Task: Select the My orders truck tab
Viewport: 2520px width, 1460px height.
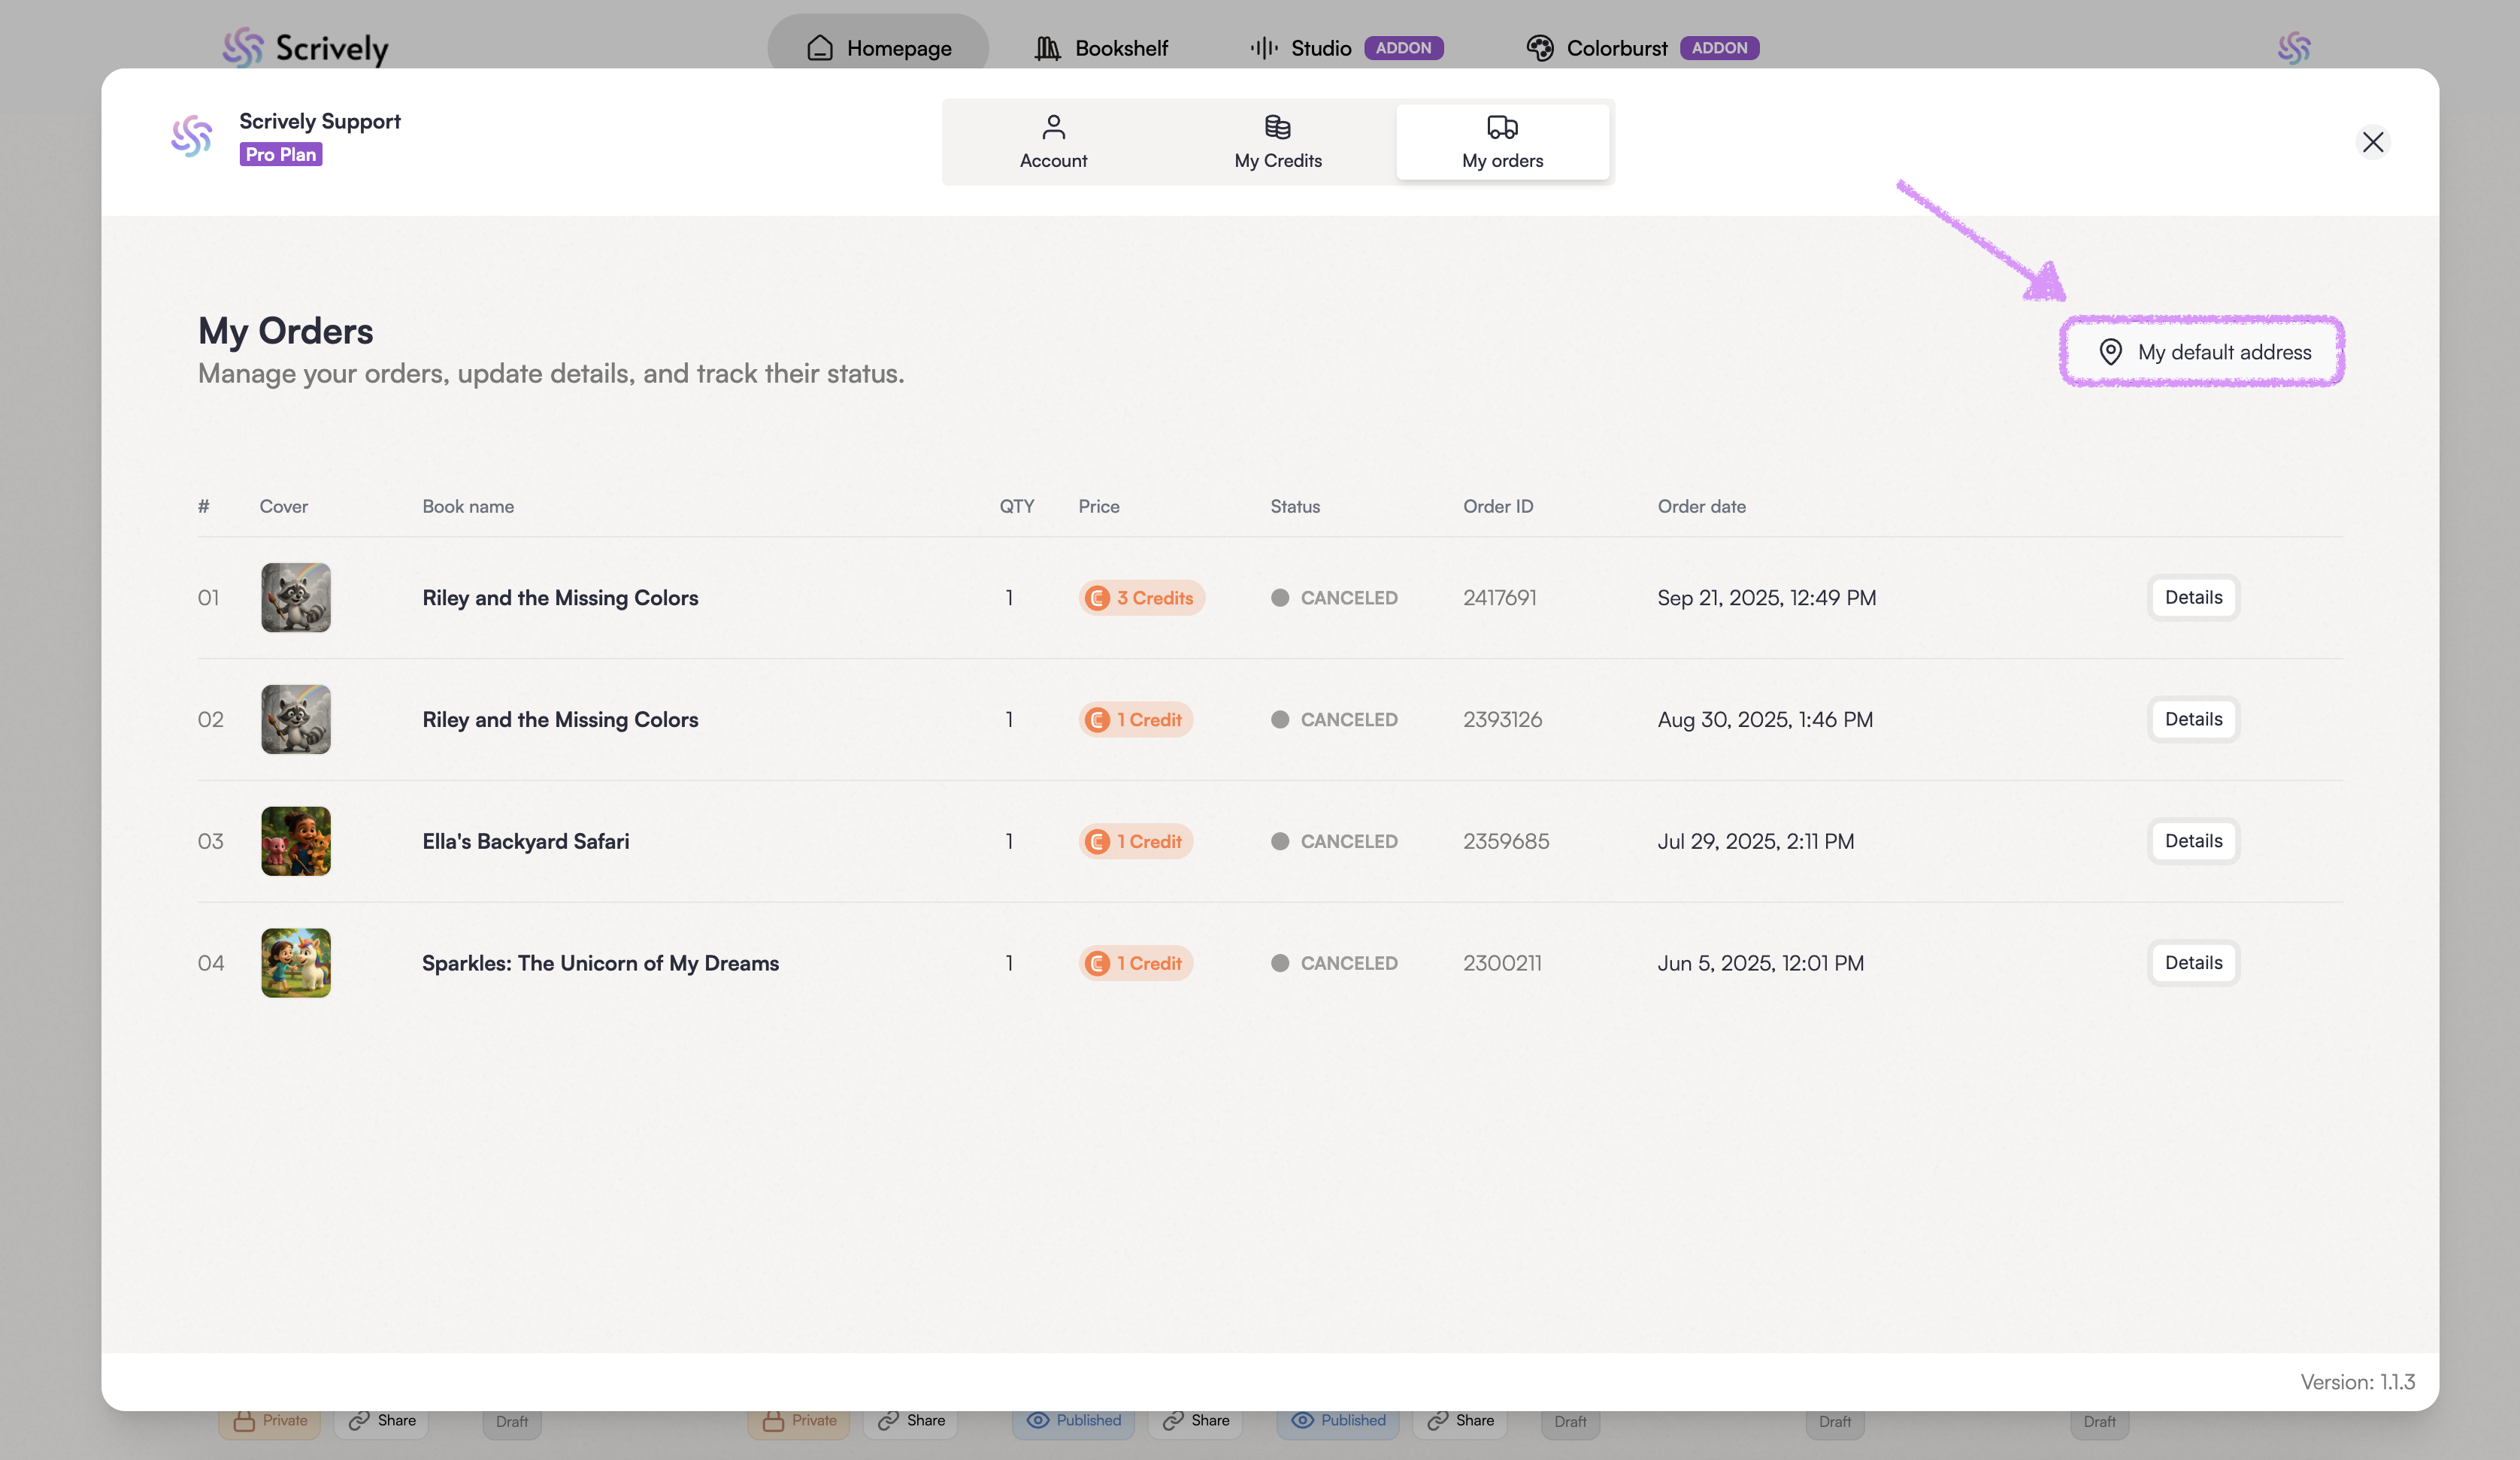Action: point(1502,142)
